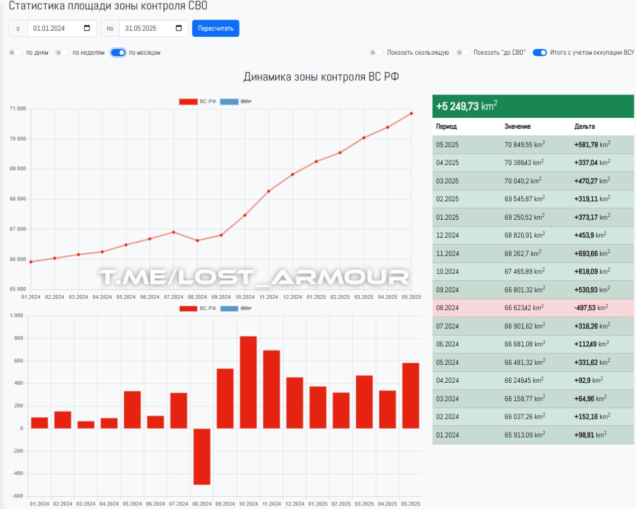The width and height of the screenshot is (636, 509).
Task: Open calendar picker in end date field
Action: [179, 28]
